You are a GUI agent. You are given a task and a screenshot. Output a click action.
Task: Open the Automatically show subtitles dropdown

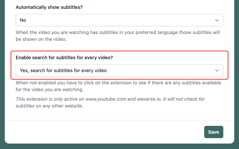click(119, 20)
